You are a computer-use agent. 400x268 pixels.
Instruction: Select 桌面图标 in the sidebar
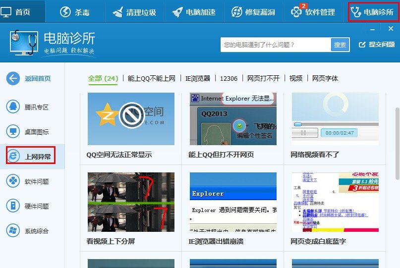37,132
